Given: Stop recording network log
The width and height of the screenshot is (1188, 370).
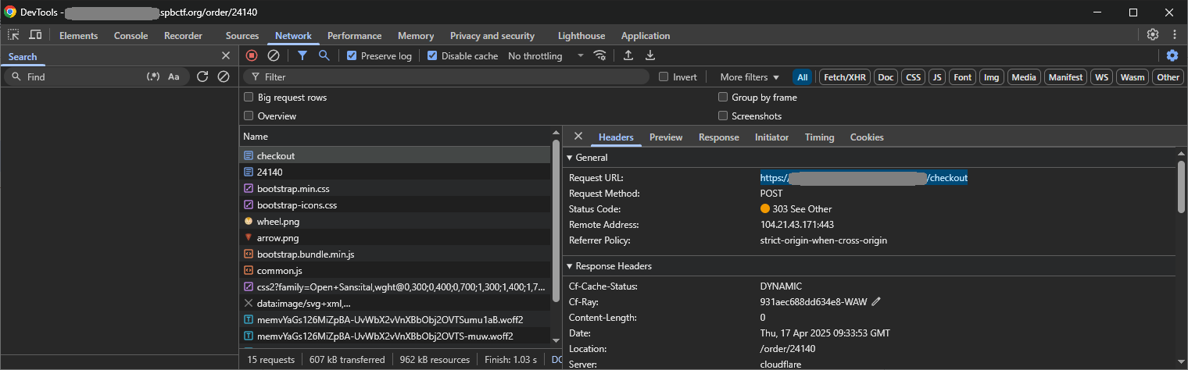Looking at the screenshot, I should pyautogui.click(x=252, y=55).
